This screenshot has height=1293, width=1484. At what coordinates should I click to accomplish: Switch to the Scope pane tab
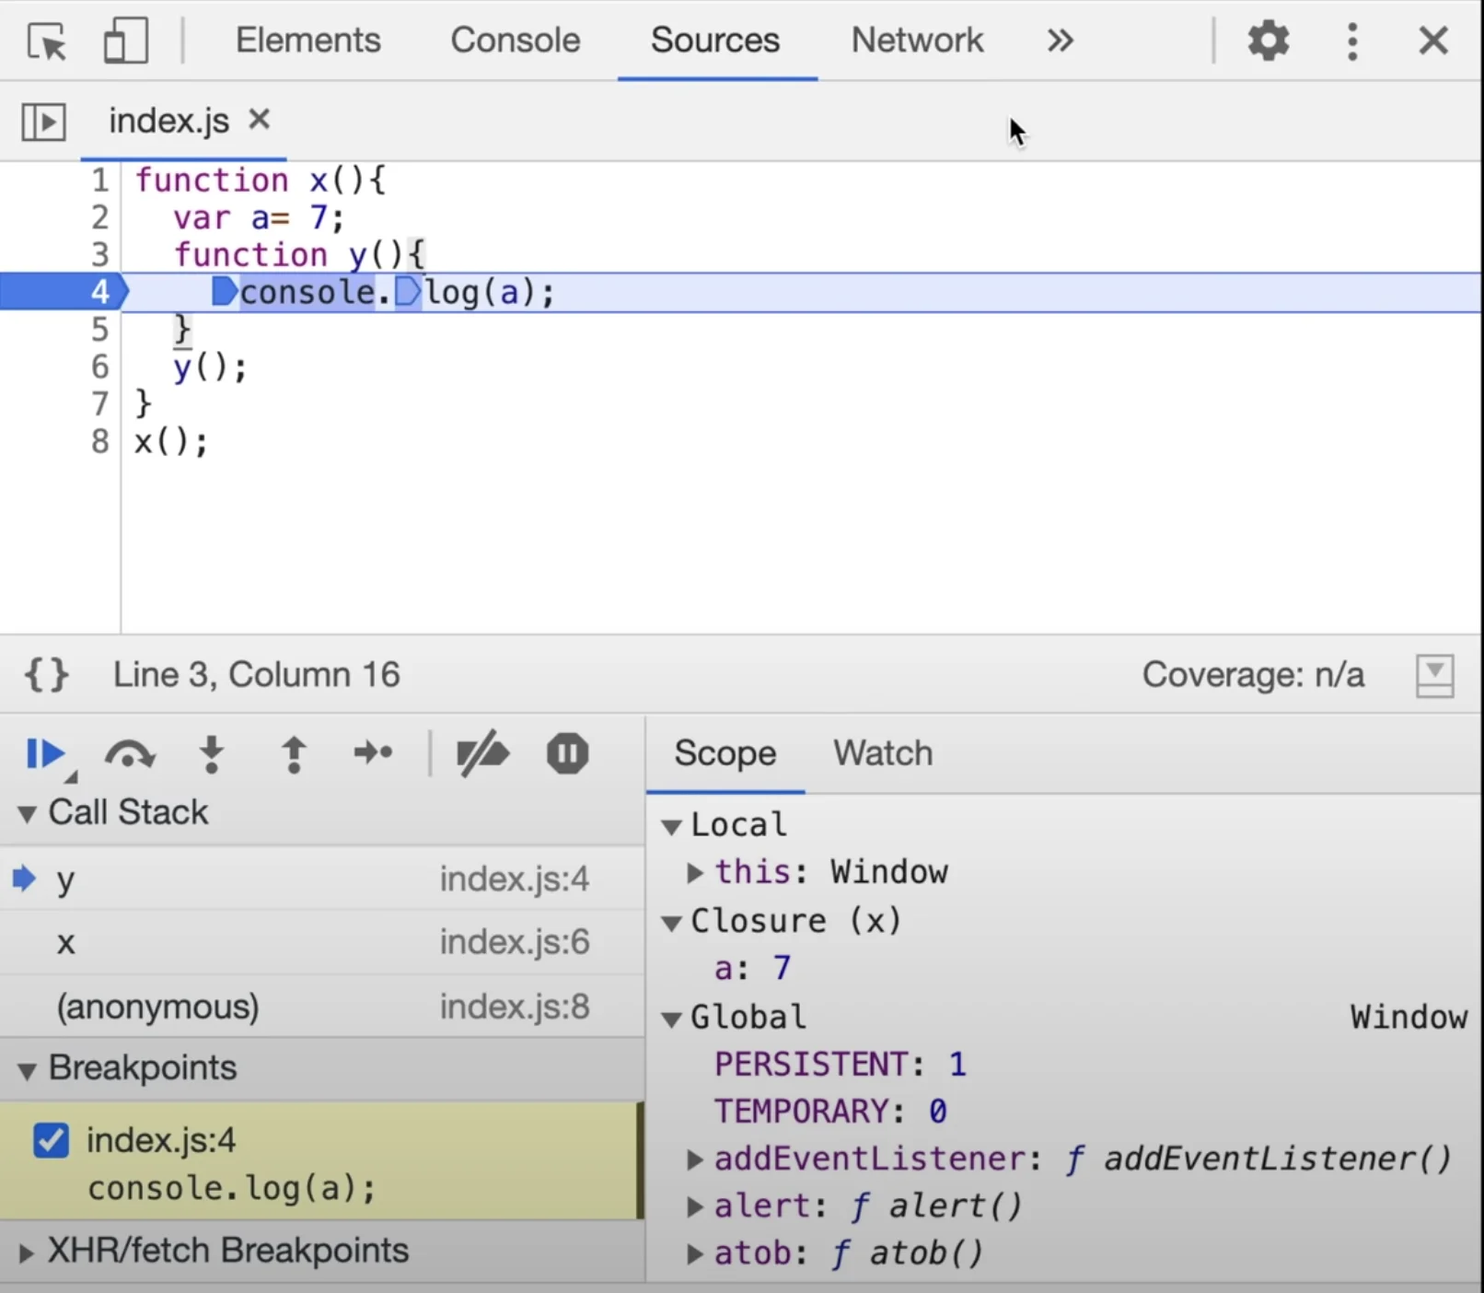pos(725,753)
